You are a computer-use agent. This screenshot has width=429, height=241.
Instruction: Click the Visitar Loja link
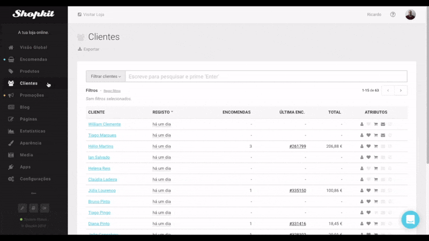(x=91, y=14)
